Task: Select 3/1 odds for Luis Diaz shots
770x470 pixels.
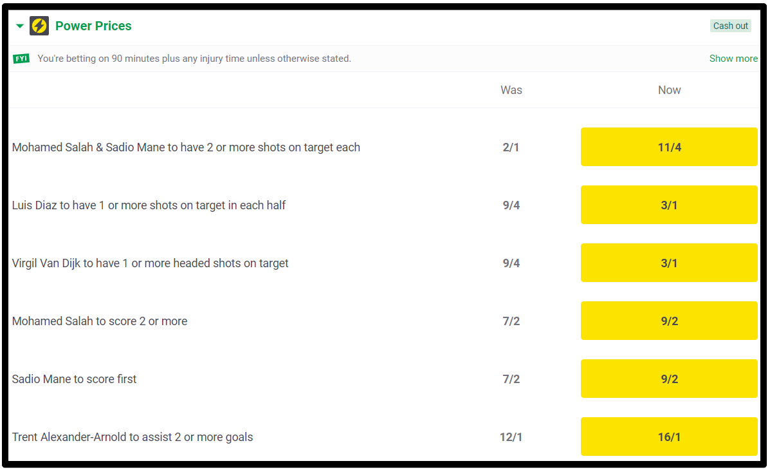Action: tap(669, 205)
